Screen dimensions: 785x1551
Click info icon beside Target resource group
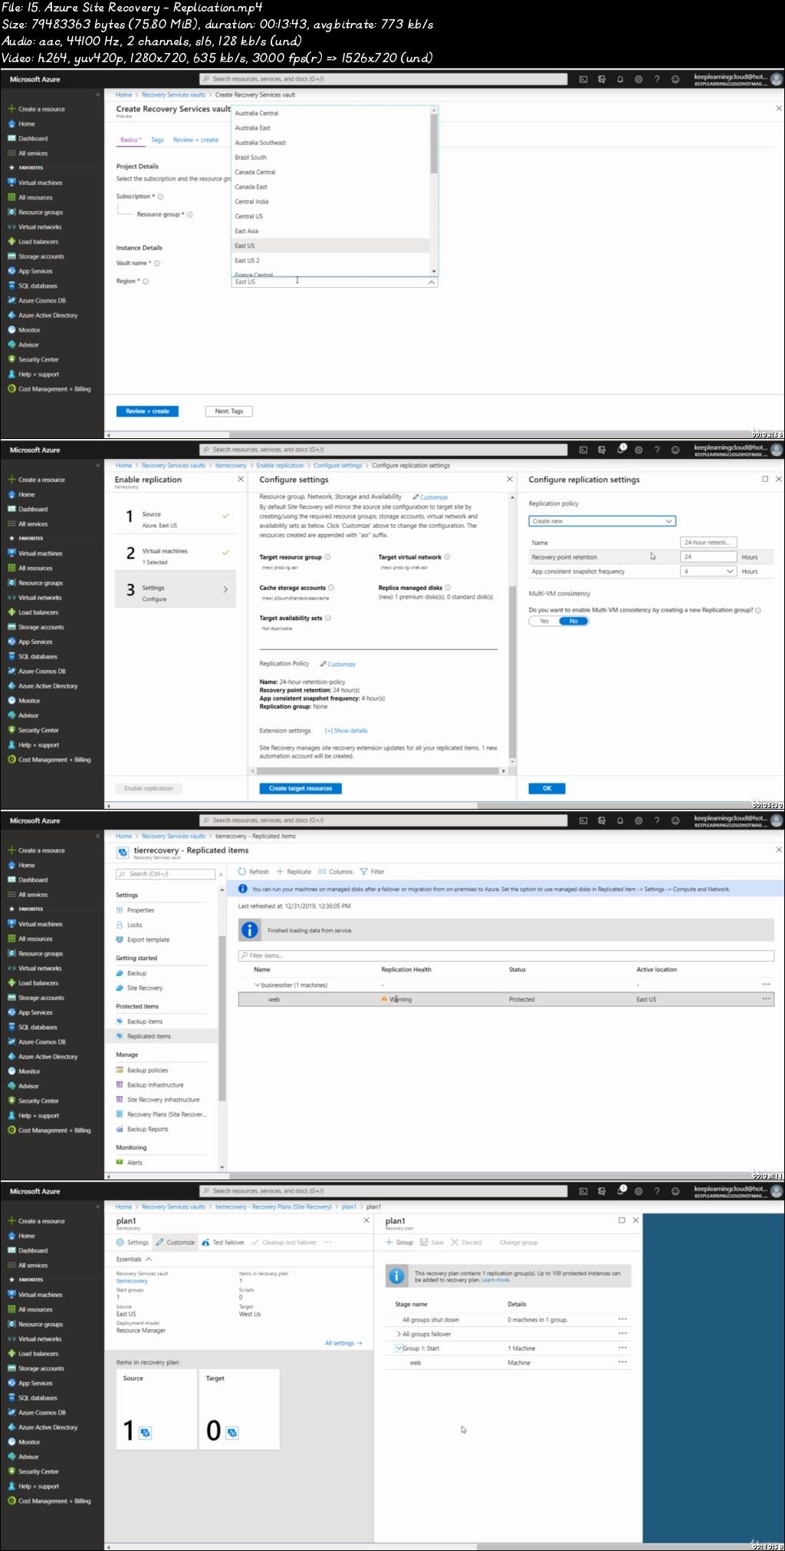pyautogui.click(x=327, y=557)
